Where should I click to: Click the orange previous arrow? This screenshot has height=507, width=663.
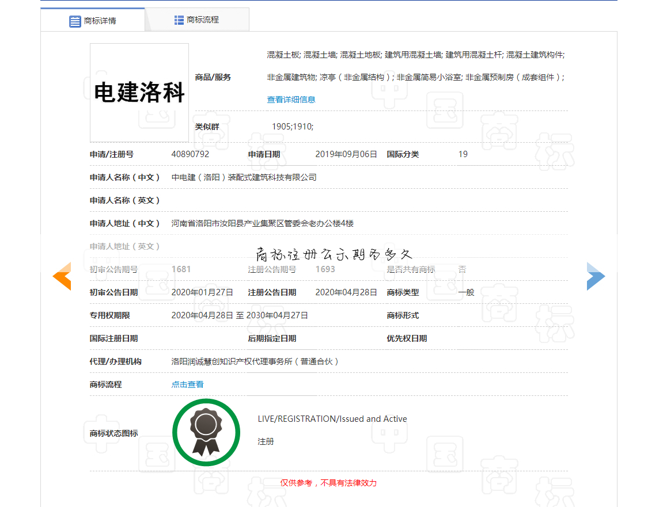click(62, 276)
